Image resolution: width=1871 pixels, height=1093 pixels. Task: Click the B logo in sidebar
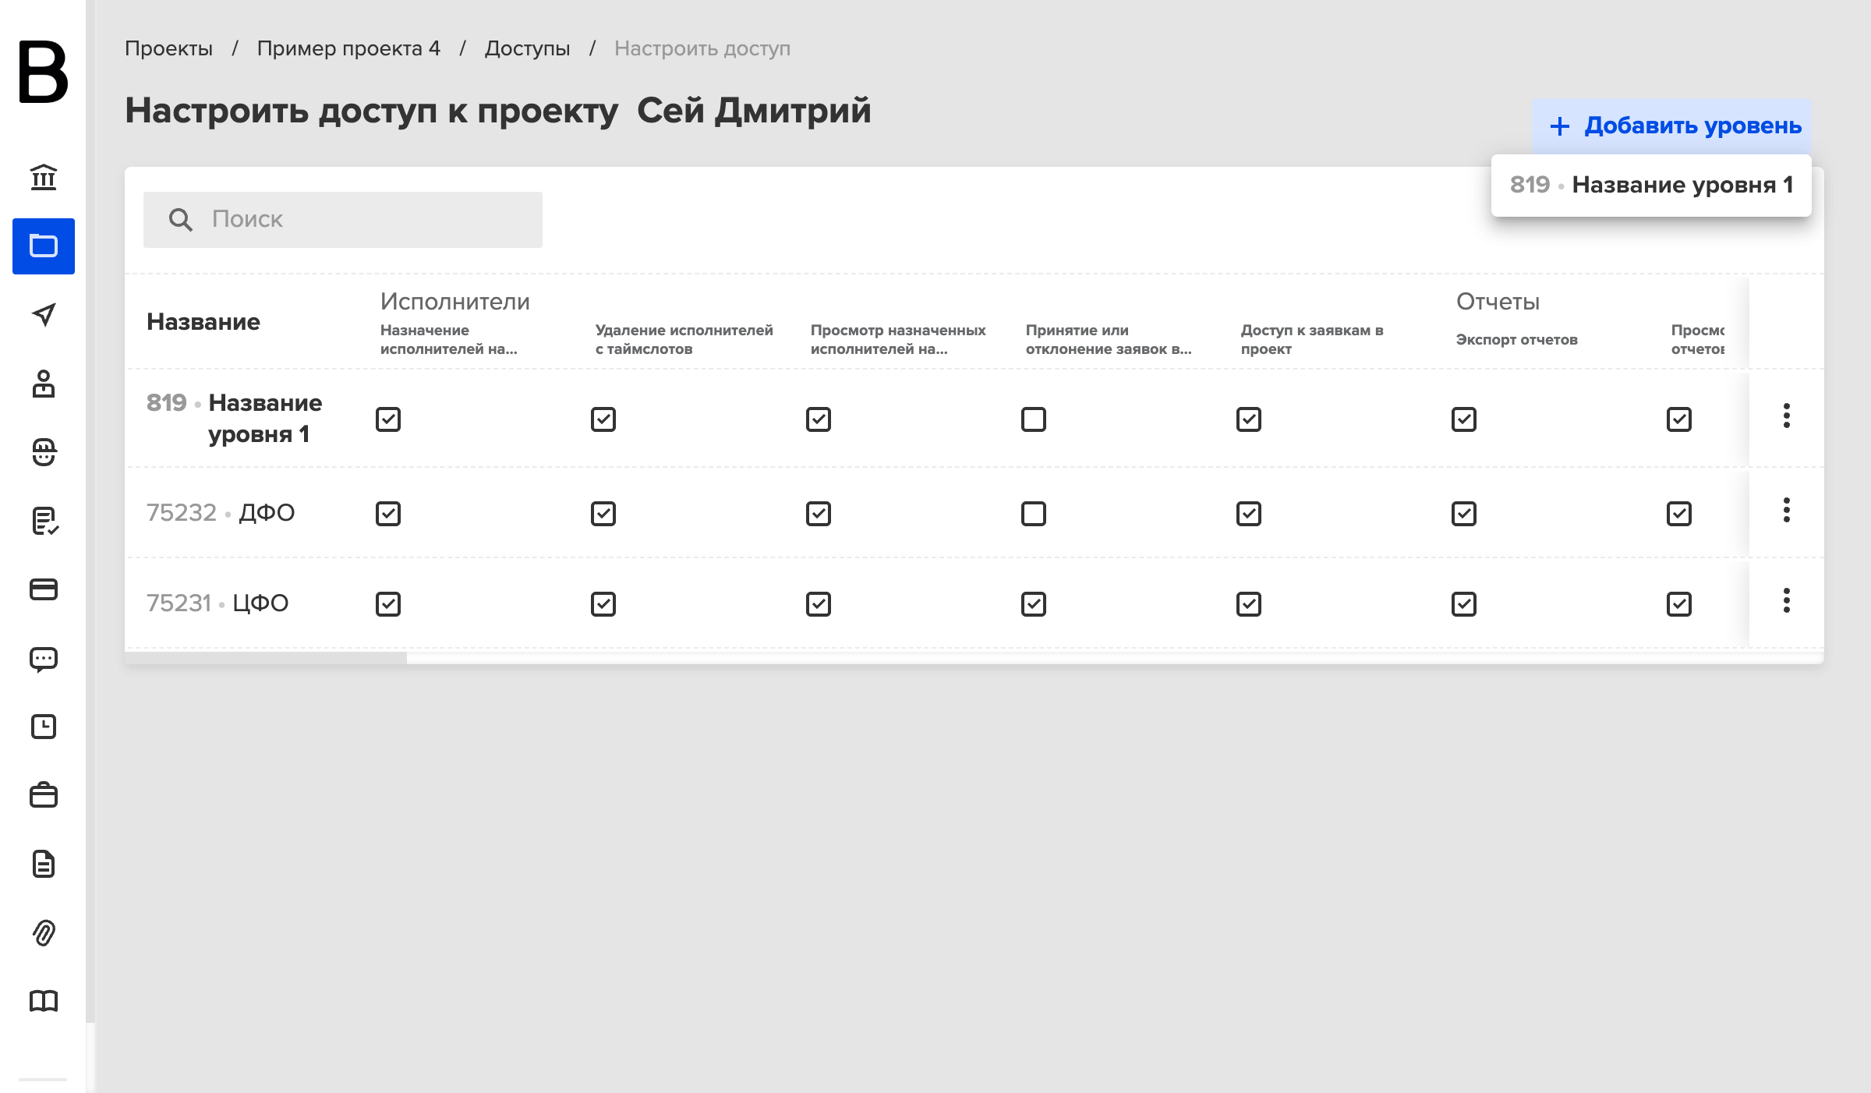[x=44, y=72]
